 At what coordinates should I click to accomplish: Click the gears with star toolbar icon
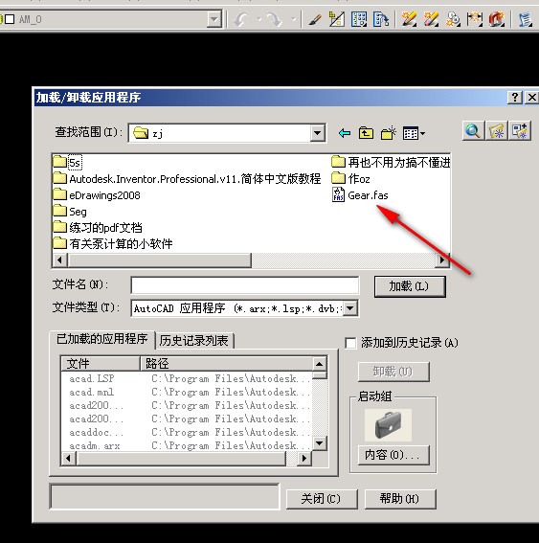(x=453, y=19)
